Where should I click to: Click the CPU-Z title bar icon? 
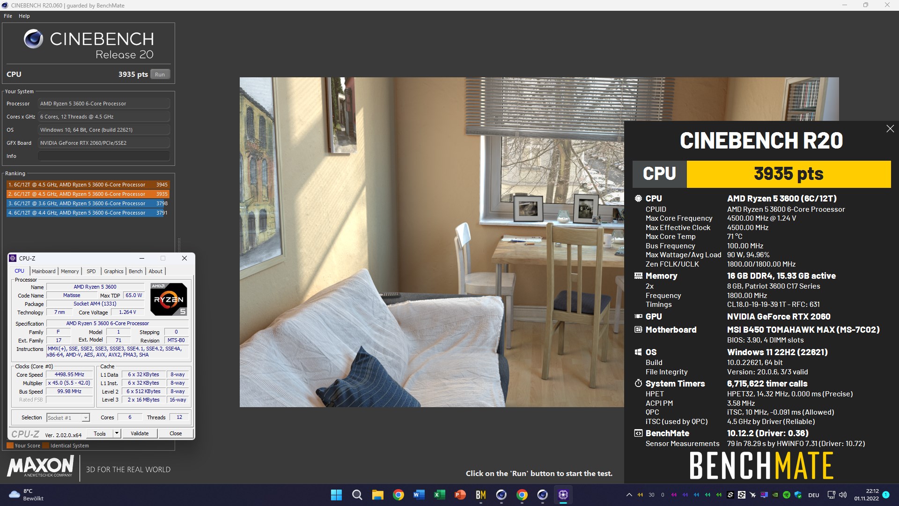(13, 258)
